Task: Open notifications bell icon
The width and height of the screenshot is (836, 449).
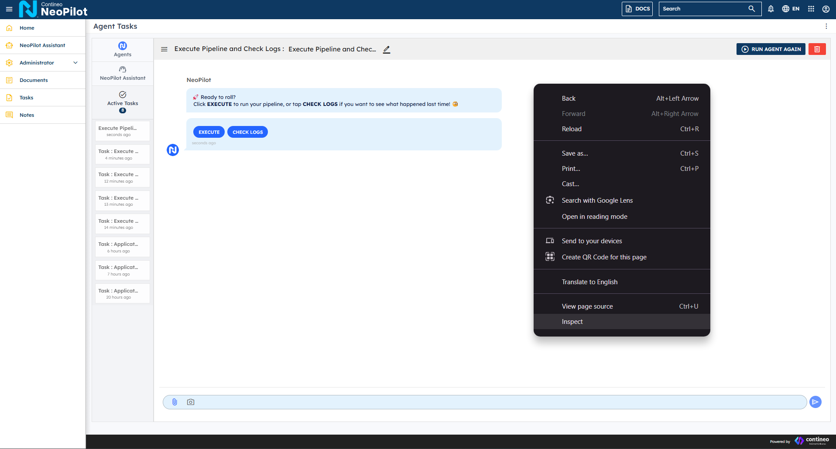Action: 771,9
